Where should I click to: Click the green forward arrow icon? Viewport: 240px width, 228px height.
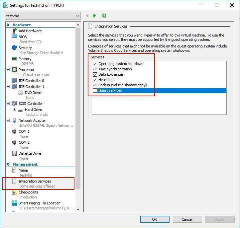94,16
